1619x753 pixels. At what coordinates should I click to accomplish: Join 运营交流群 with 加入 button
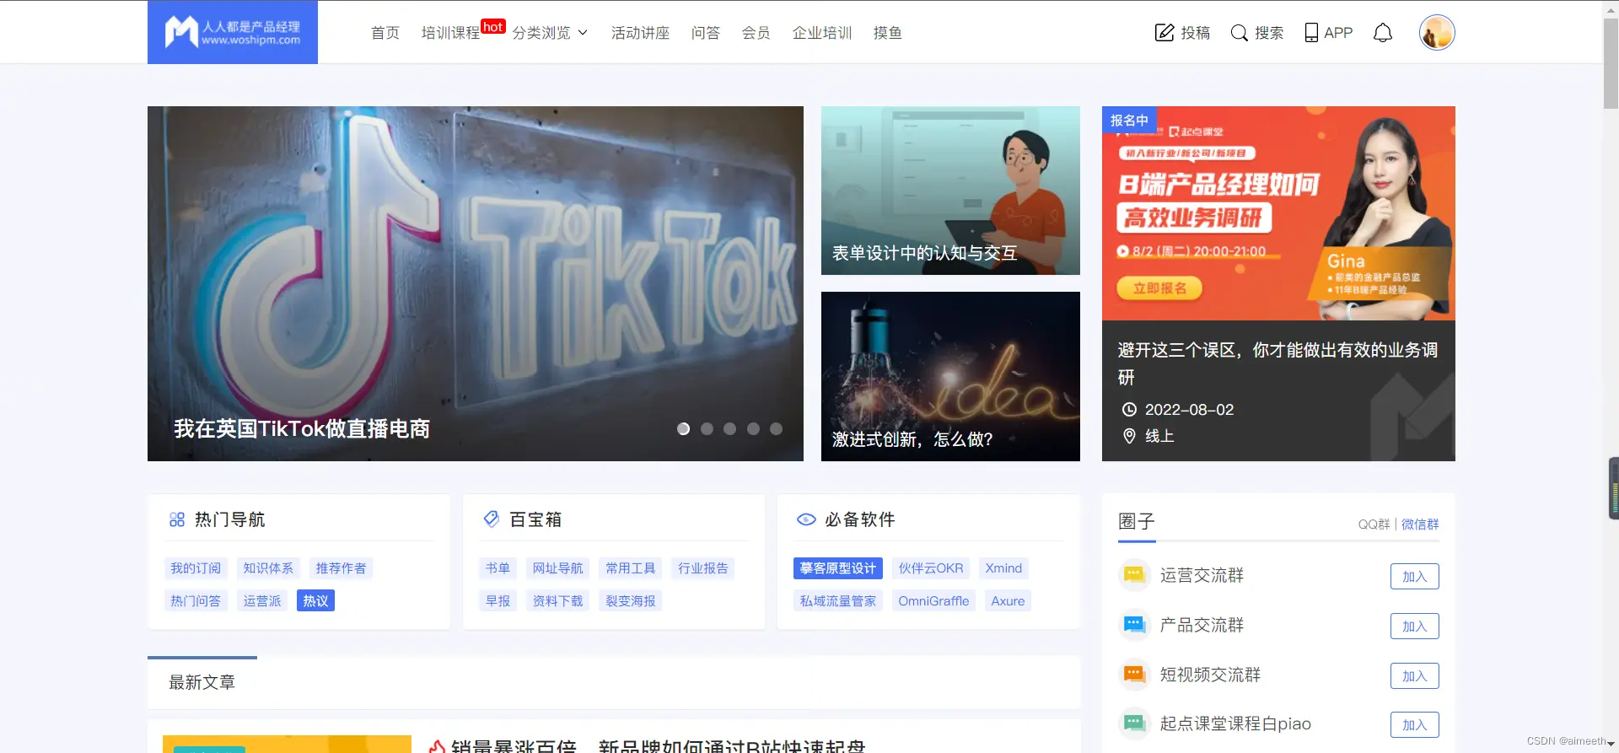click(x=1414, y=577)
